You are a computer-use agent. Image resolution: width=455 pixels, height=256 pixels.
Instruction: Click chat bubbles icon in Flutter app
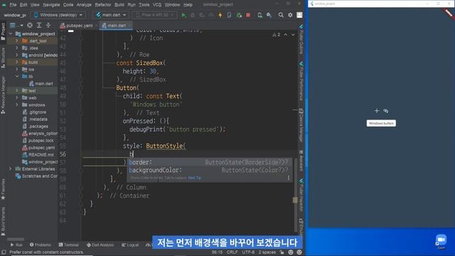click(x=385, y=111)
